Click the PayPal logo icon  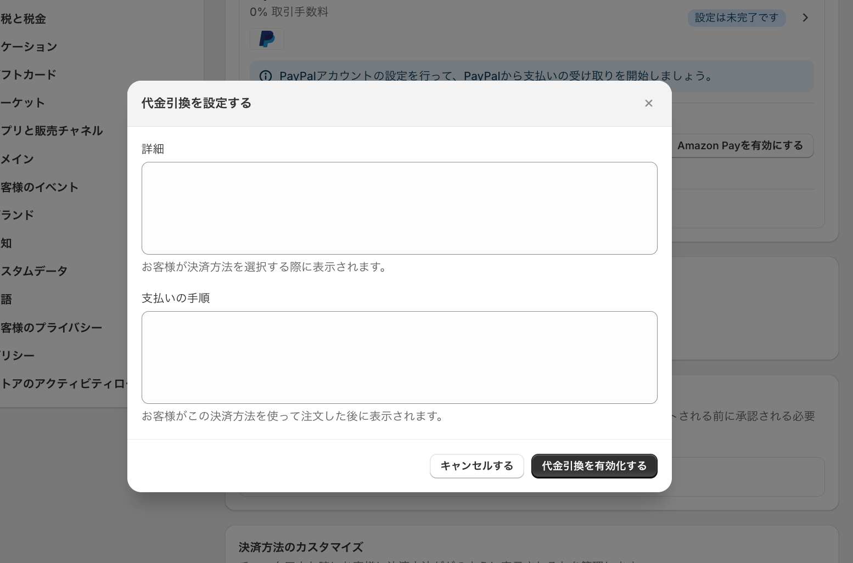pyautogui.click(x=267, y=39)
